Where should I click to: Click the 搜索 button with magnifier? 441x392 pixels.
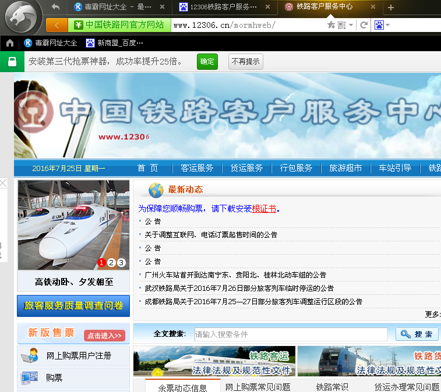pos(417,334)
